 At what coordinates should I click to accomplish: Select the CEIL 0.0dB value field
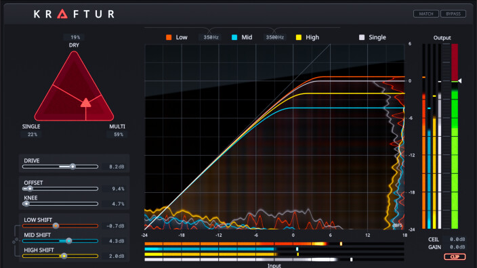[454, 240]
